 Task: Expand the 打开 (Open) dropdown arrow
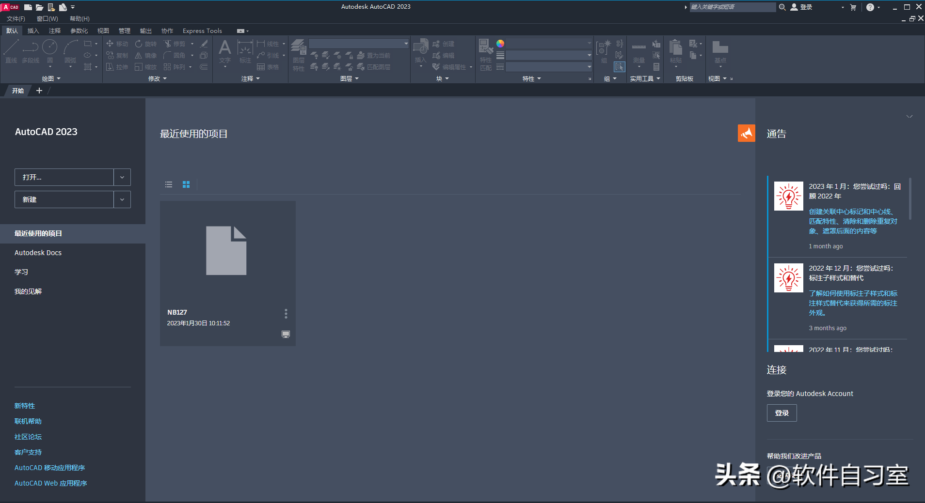click(122, 177)
